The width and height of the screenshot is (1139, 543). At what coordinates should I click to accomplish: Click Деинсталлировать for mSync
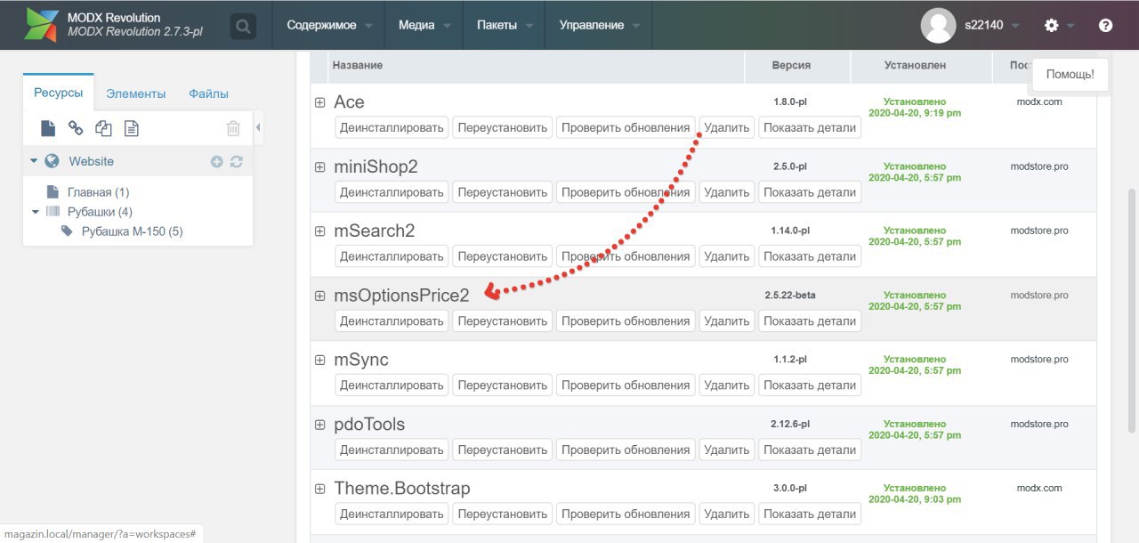392,385
